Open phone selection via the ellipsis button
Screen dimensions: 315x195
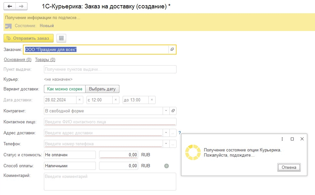(173, 144)
